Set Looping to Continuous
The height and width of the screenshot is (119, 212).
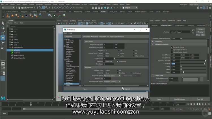coord(131,73)
